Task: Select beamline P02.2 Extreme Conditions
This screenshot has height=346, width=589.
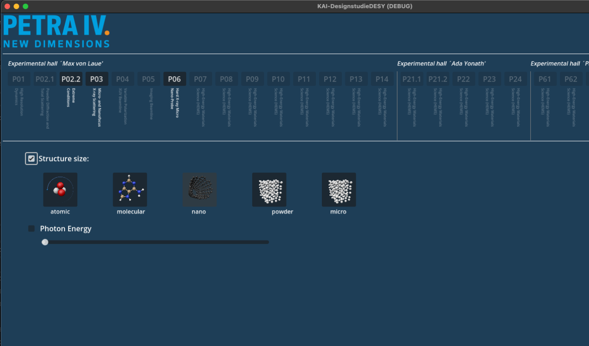Action: click(71, 79)
